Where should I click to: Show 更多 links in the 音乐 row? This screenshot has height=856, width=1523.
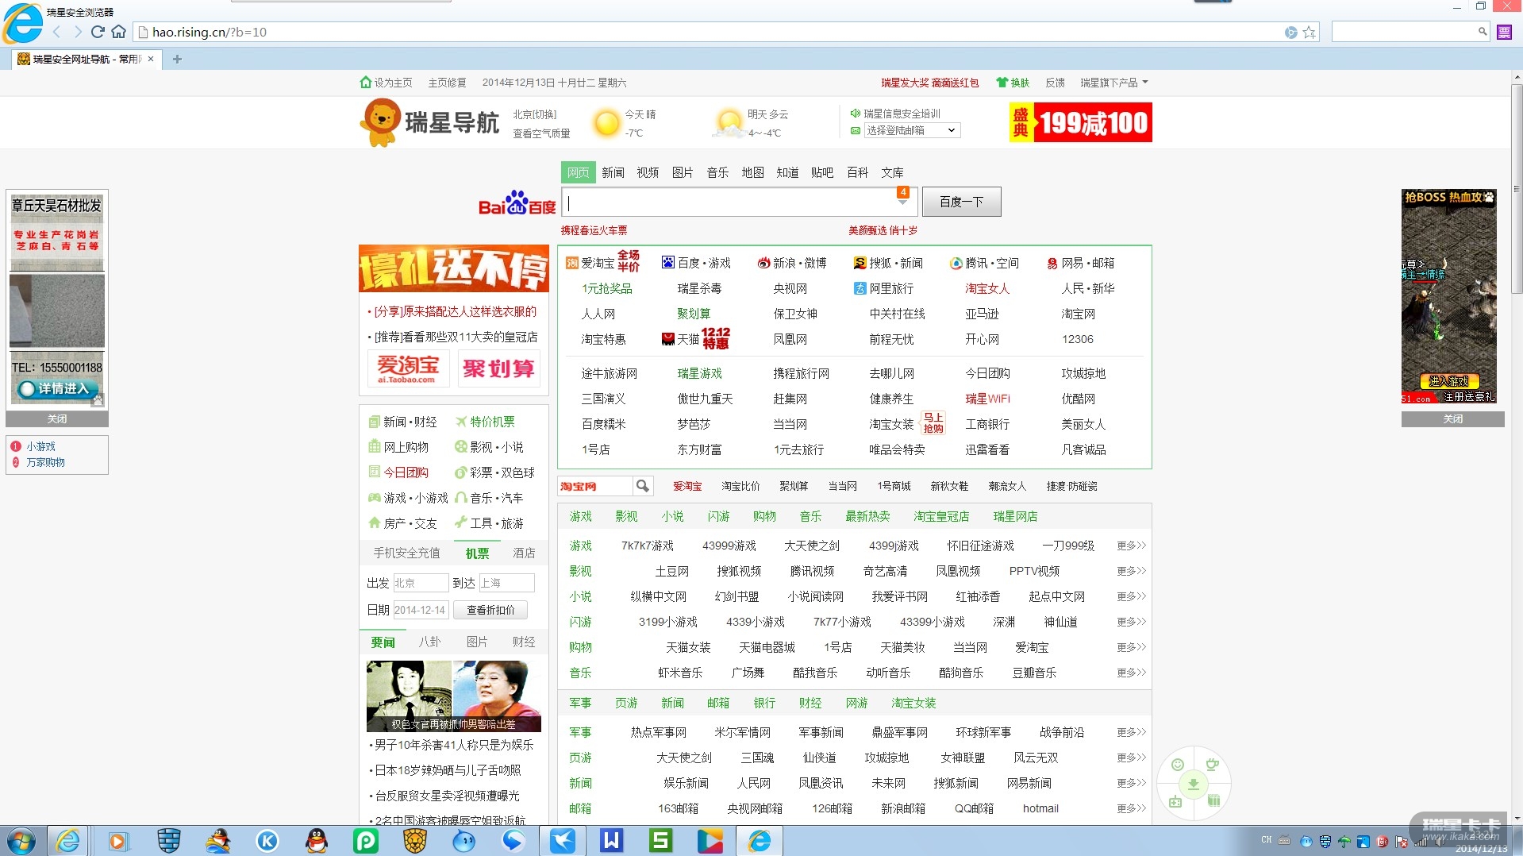[x=1131, y=673]
